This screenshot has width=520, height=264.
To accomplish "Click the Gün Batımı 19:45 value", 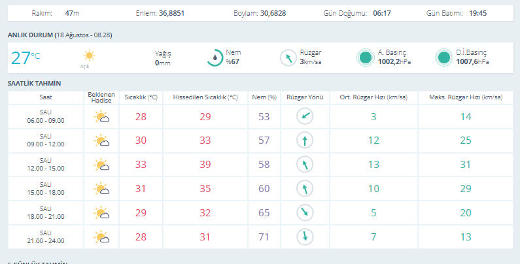I will click(x=477, y=13).
